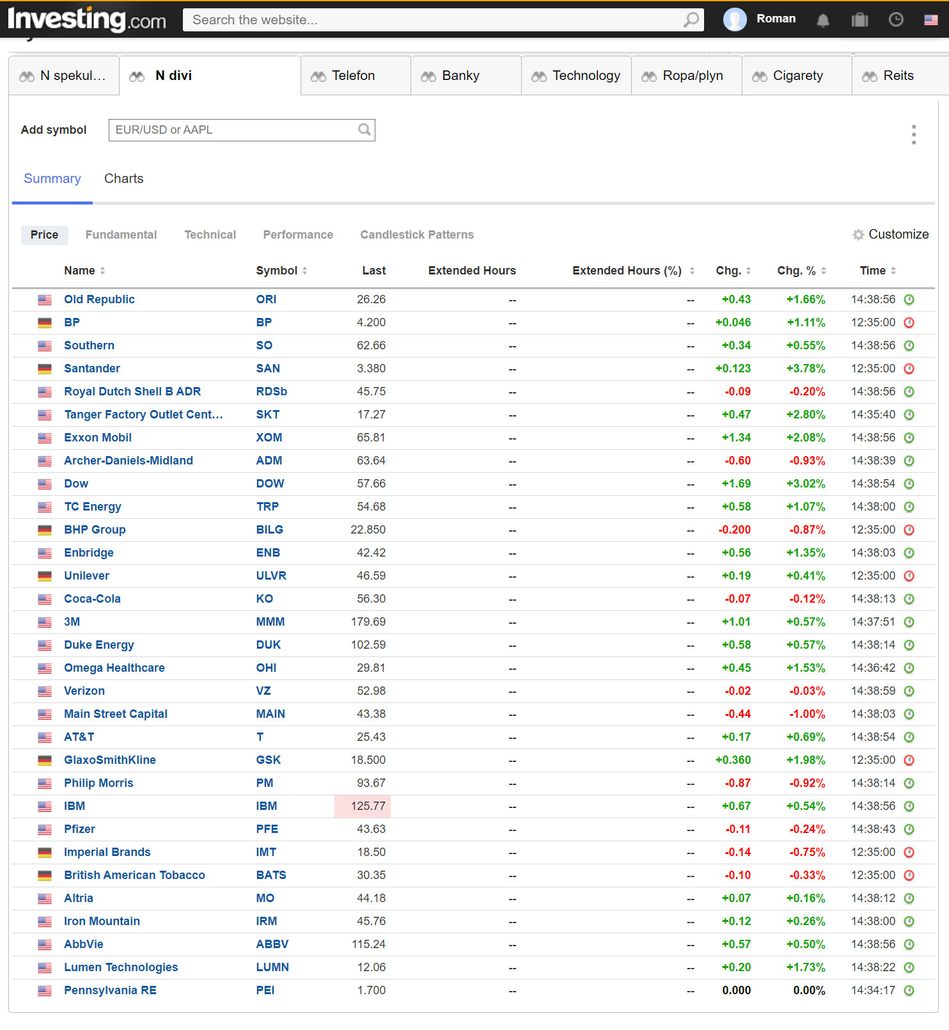
Task: Select the Summary view tab
Action: 52,178
